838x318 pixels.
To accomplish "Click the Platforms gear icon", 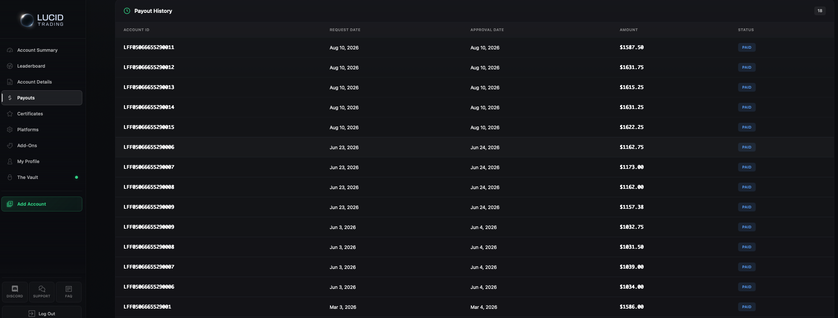I will pyautogui.click(x=10, y=130).
